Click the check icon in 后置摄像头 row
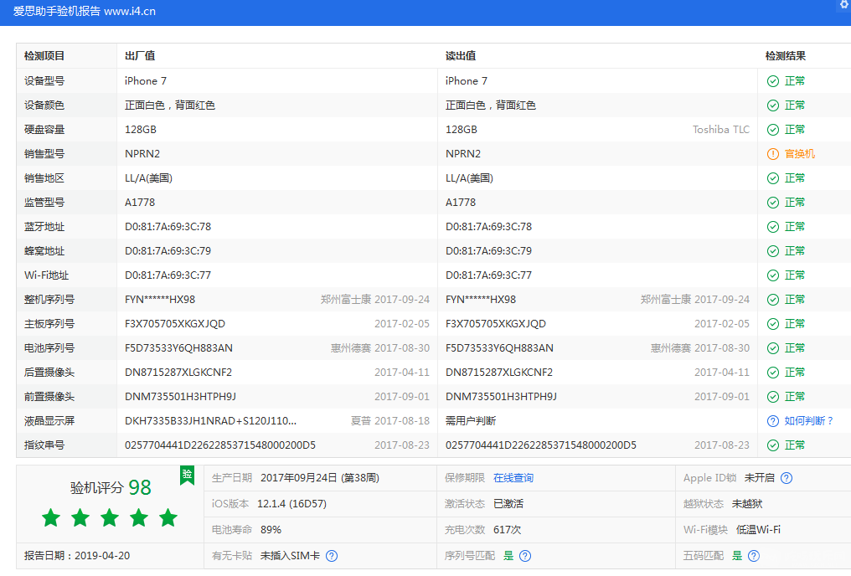The image size is (851, 576). (x=773, y=373)
